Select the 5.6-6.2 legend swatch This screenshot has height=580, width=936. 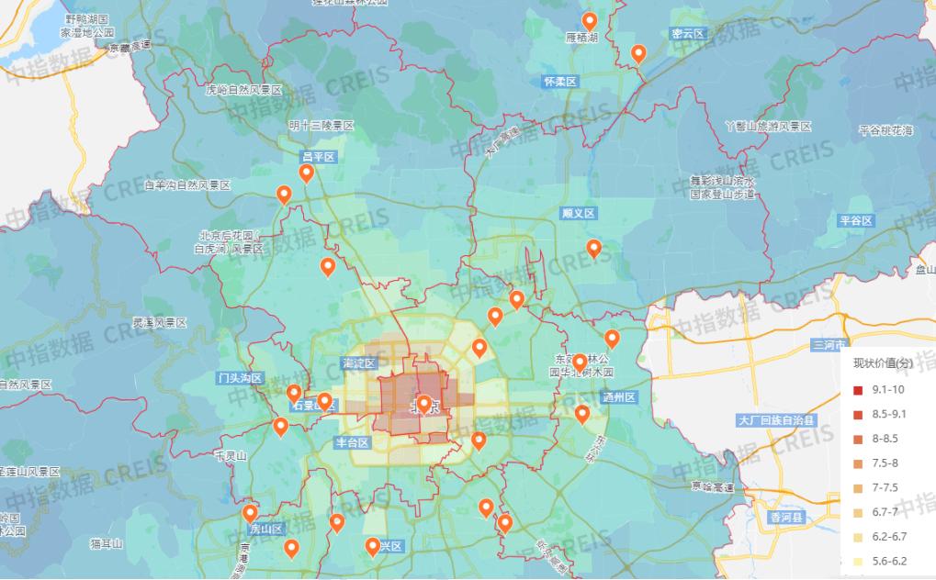coord(858,562)
